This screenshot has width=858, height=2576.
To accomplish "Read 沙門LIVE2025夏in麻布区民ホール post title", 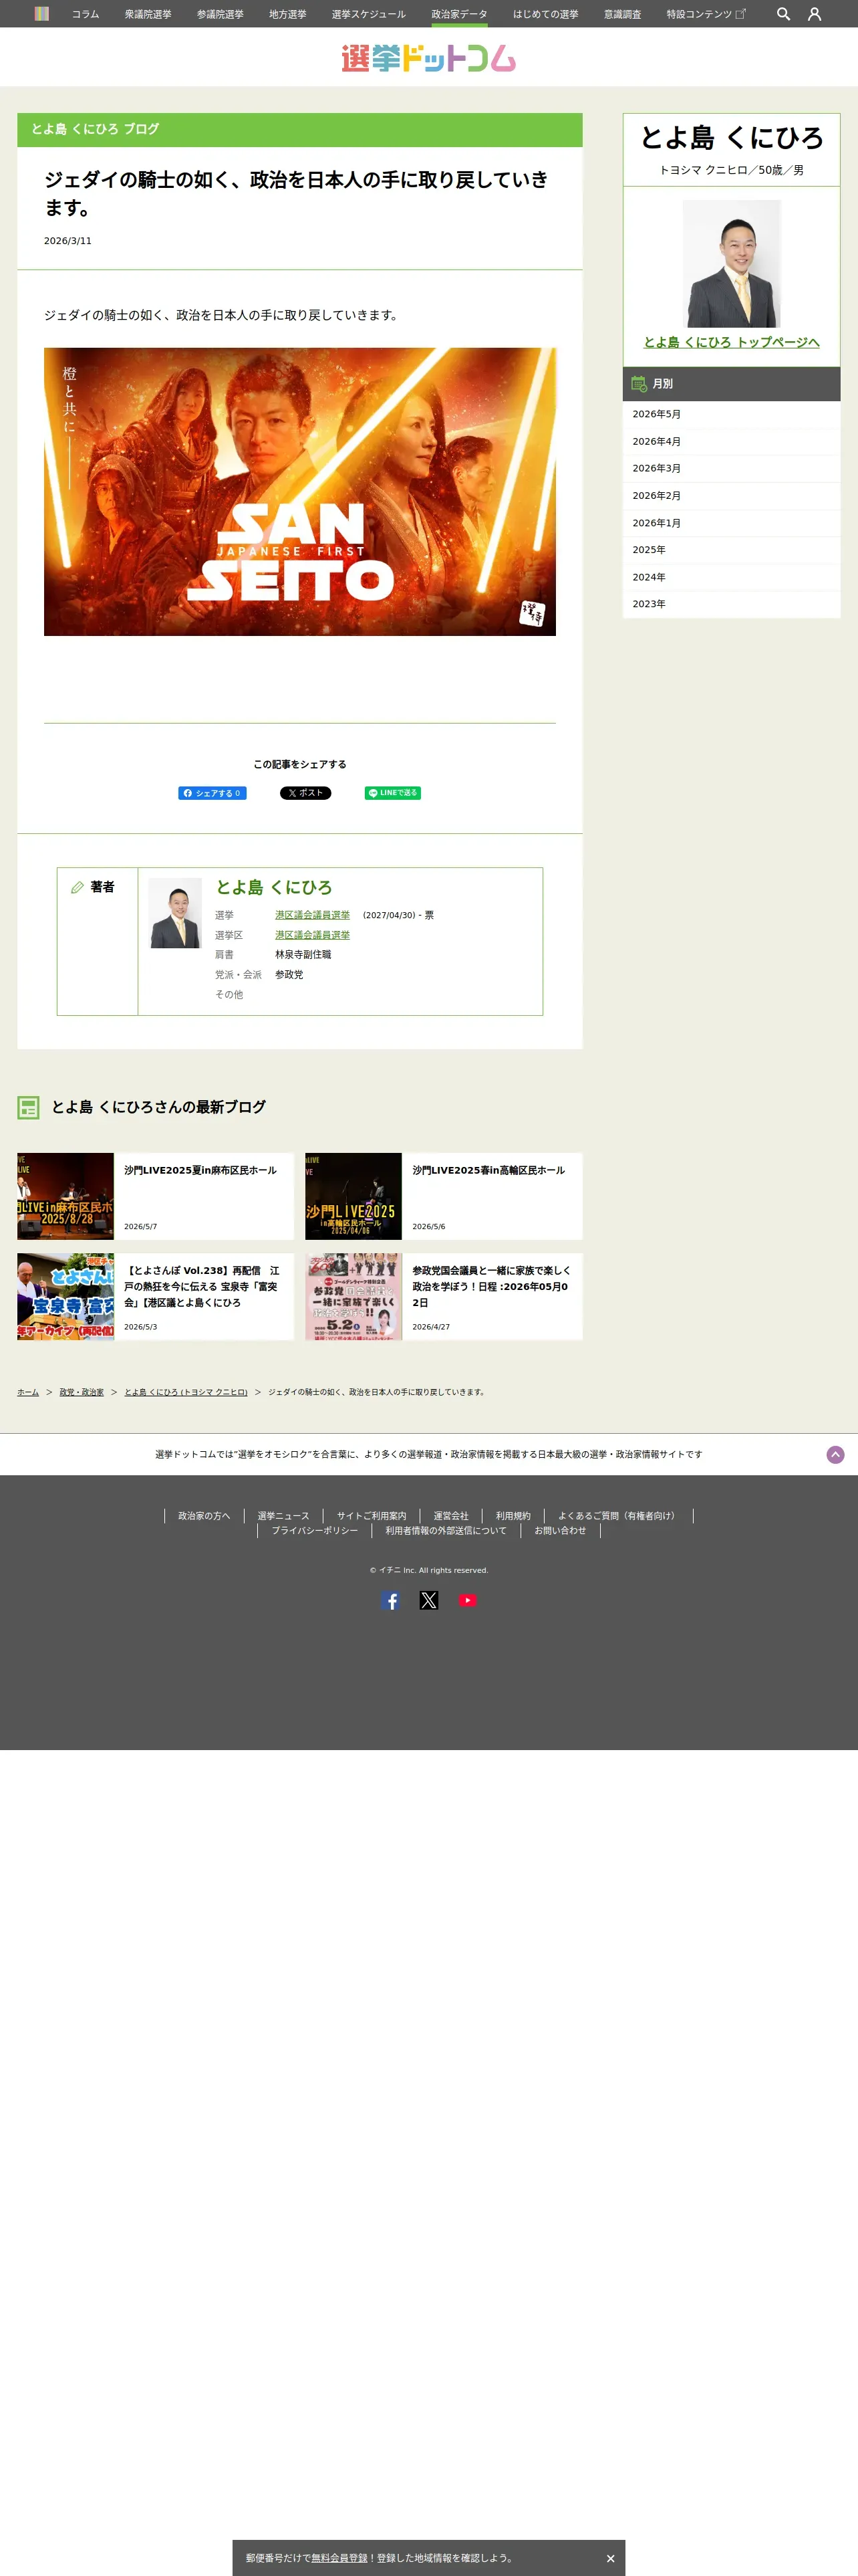I will click(200, 1170).
